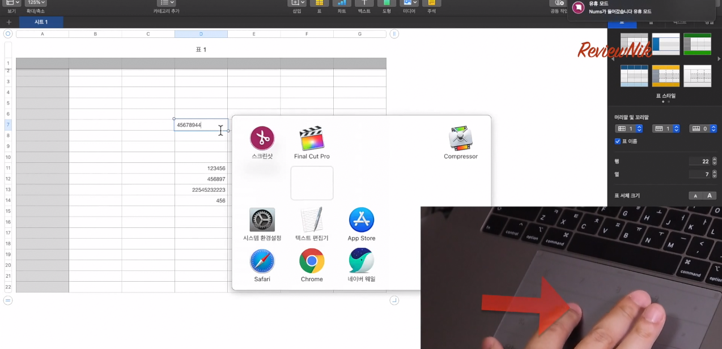
Task: Click the 열 count field showing 7
Action: 700,174
